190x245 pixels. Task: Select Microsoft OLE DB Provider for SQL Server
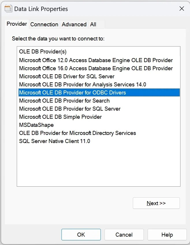point(70,109)
